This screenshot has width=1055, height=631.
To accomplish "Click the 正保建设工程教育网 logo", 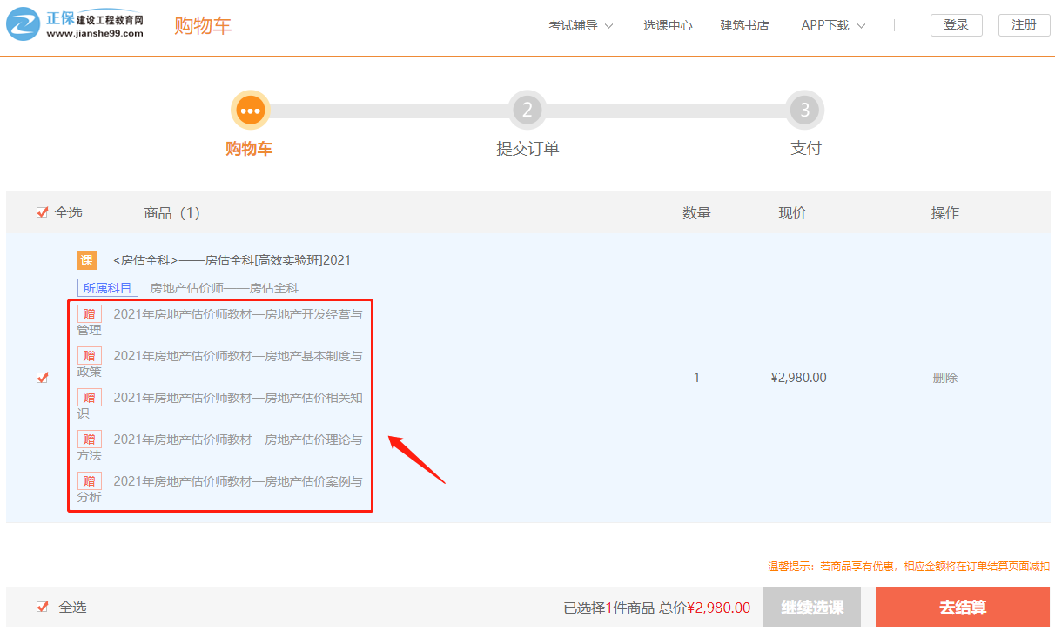I will tap(75, 25).
